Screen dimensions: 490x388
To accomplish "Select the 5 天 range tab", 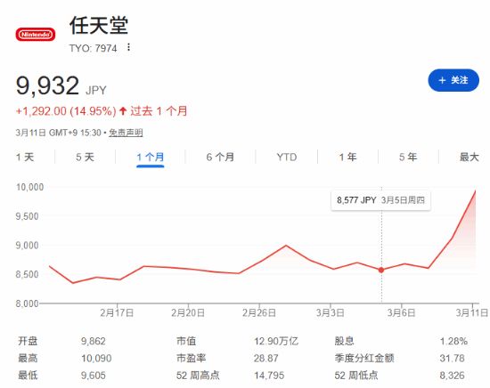I will (85, 157).
